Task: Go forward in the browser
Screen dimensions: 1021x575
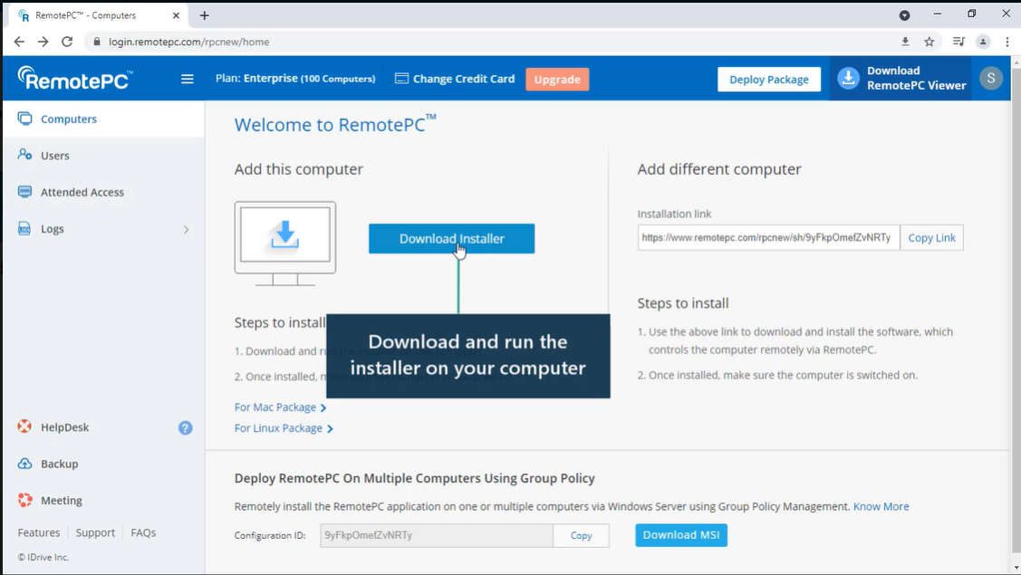Action: pyautogui.click(x=43, y=42)
